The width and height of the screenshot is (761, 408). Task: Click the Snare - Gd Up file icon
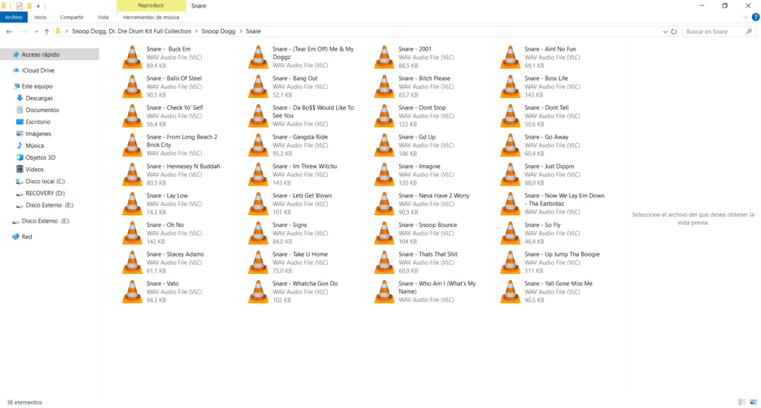[x=385, y=145]
